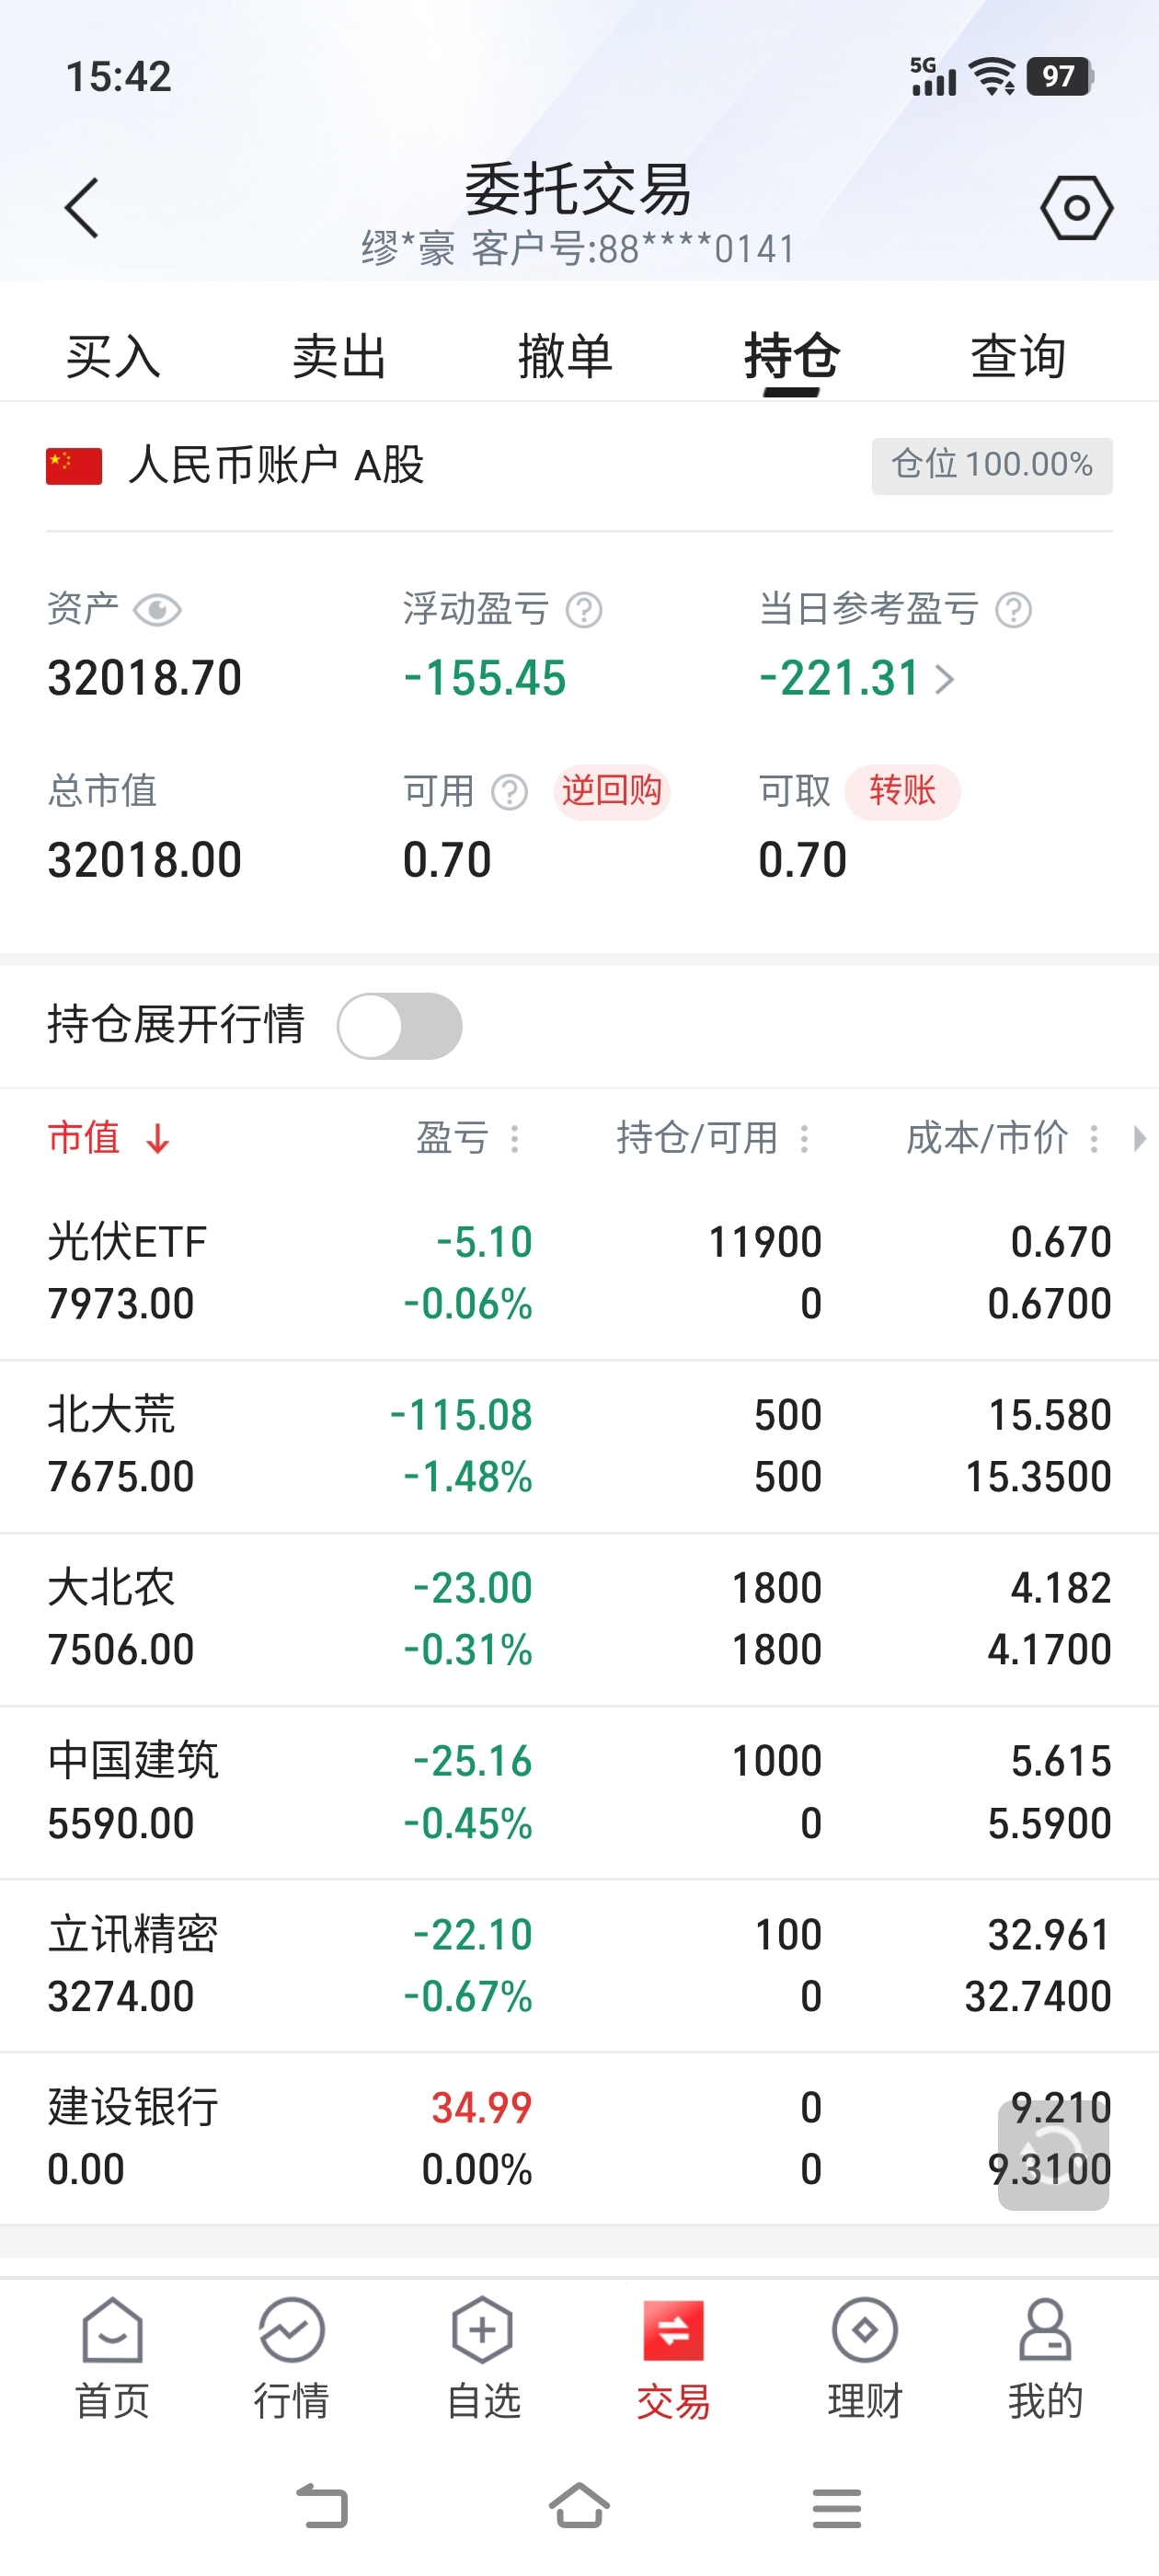Open the hexagon settings icon

point(1076,208)
